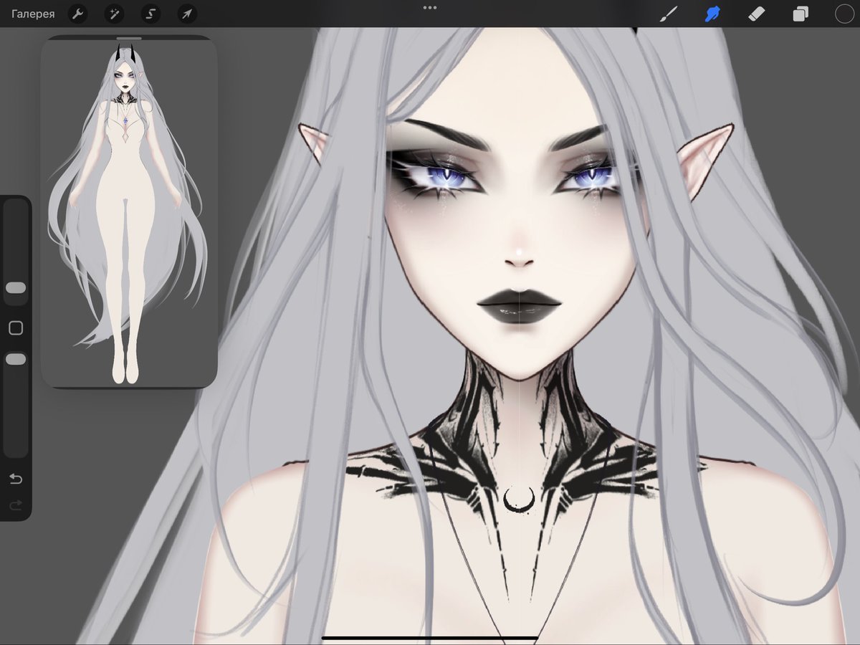Undo the last action
The width and height of the screenshot is (860, 645).
[x=16, y=479]
